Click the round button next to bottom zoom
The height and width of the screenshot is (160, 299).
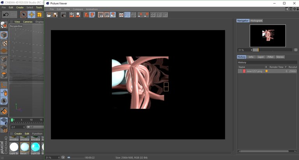(x=63, y=158)
